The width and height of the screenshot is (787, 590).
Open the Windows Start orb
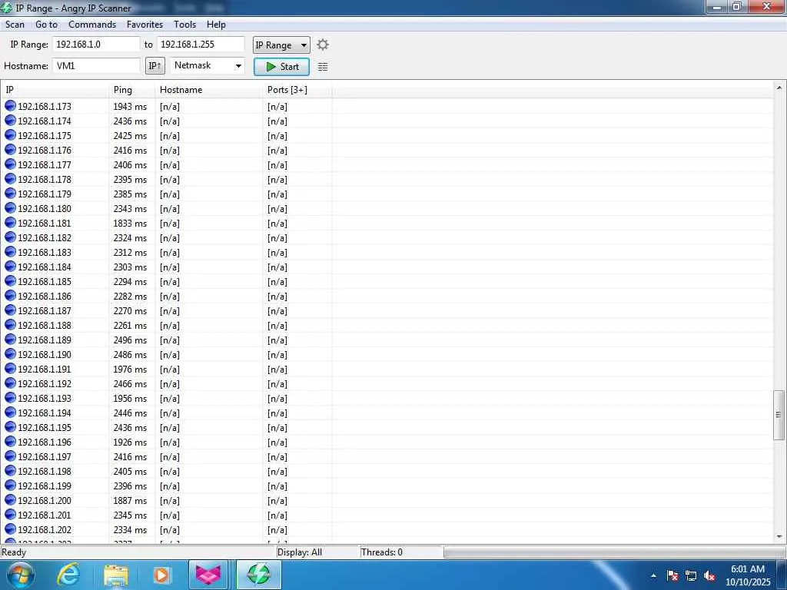tap(20, 575)
